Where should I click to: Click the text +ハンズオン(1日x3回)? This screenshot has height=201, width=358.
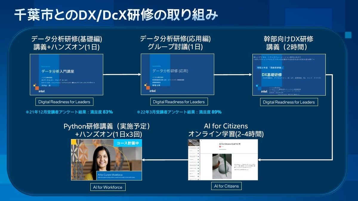coord(109,134)
